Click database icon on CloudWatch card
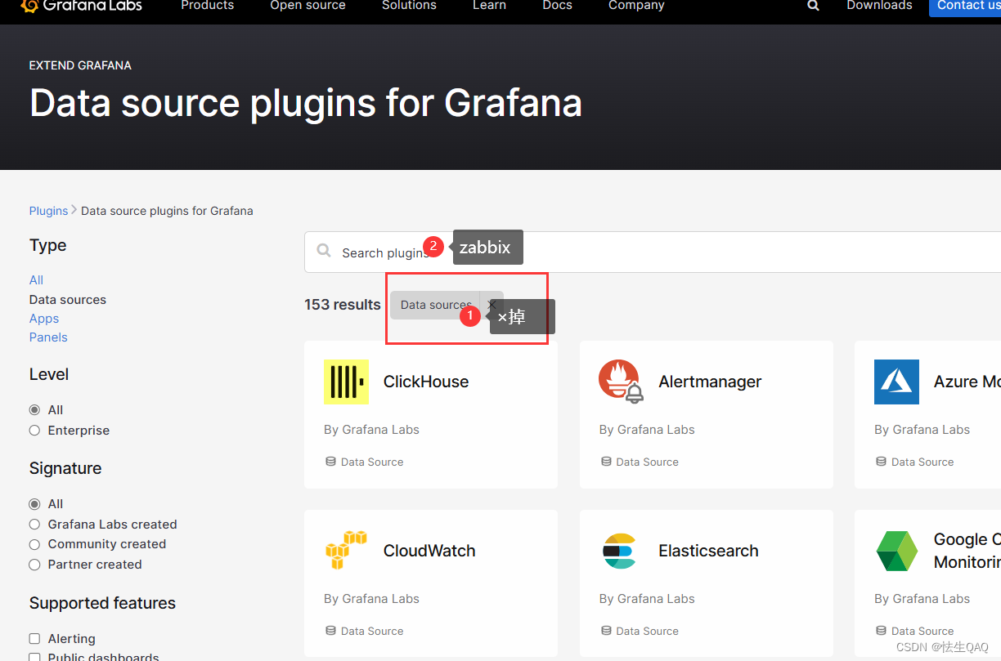Viewport: 1001px width, 661px height. 330,631
